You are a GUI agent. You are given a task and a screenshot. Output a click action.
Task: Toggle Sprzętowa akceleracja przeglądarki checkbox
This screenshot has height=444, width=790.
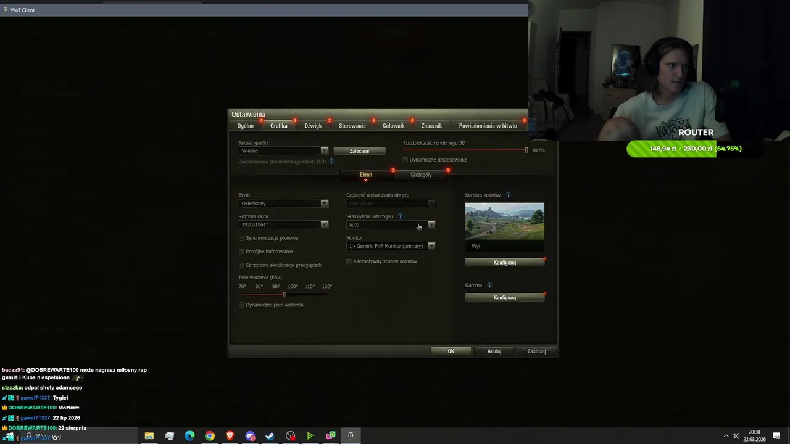241,265
